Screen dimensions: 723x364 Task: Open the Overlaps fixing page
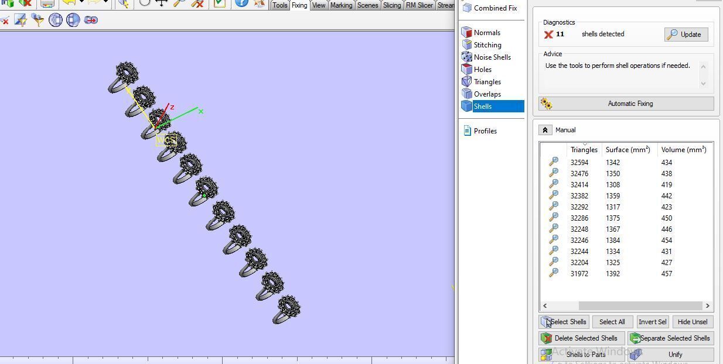click(x=482, y=94)
